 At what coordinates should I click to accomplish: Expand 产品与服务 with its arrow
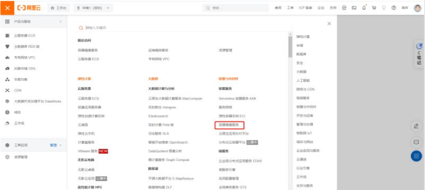[61, 22]
